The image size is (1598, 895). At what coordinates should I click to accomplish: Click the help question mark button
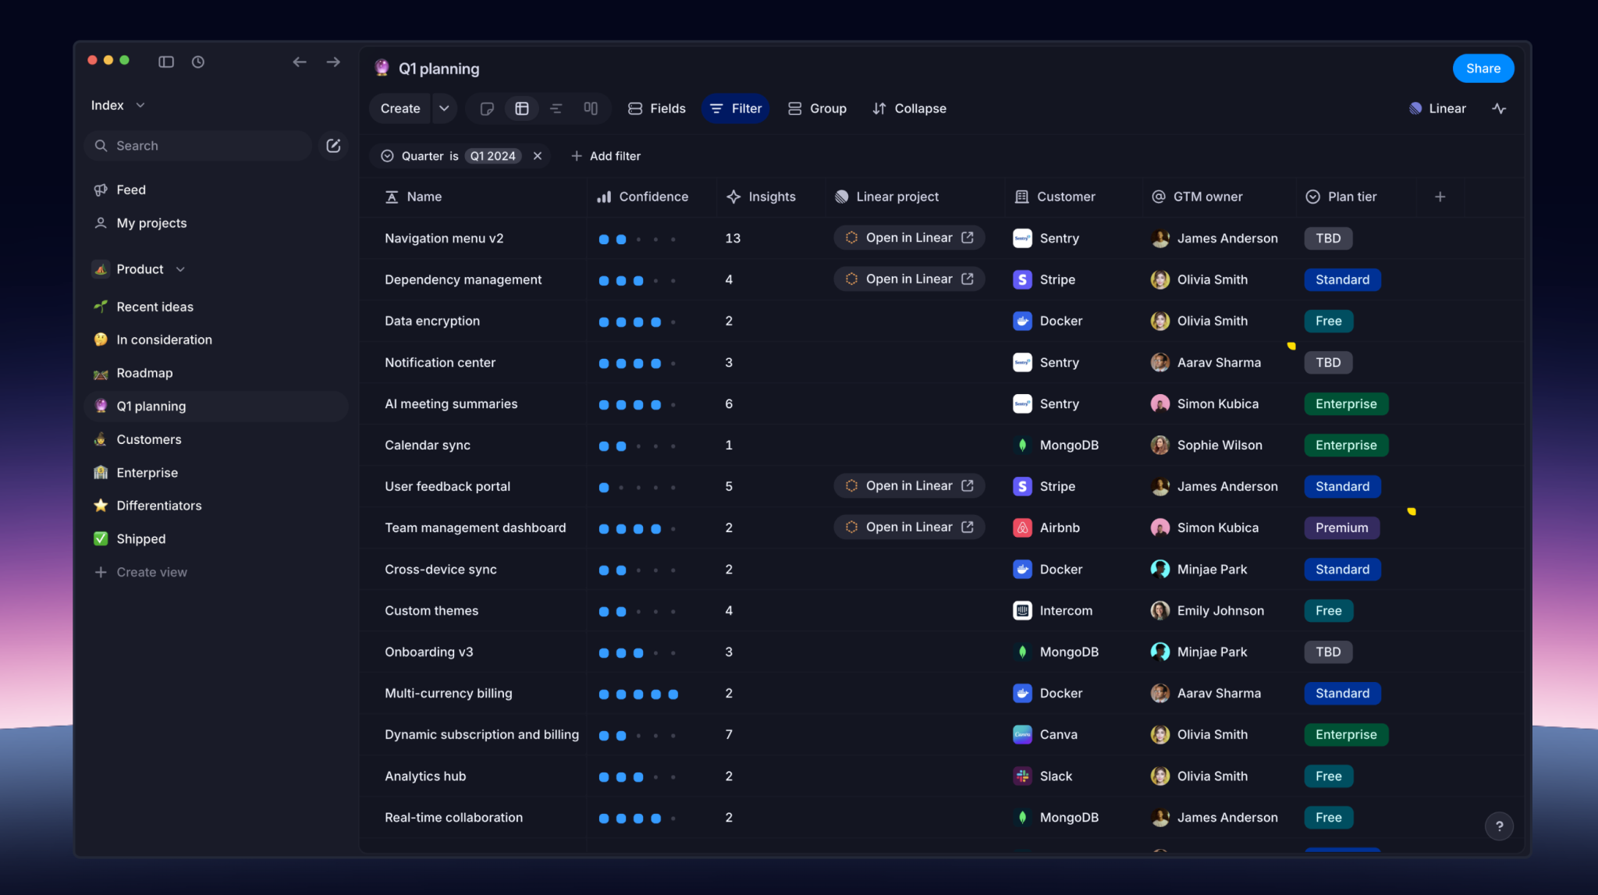1498,826
